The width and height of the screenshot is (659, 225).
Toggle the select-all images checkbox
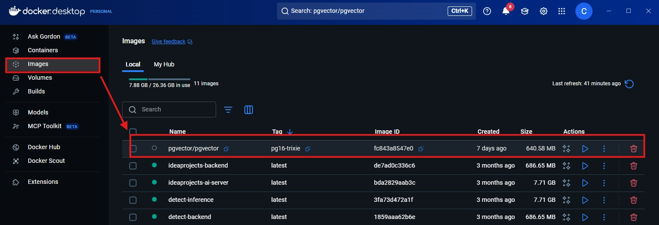coord(133,132)
